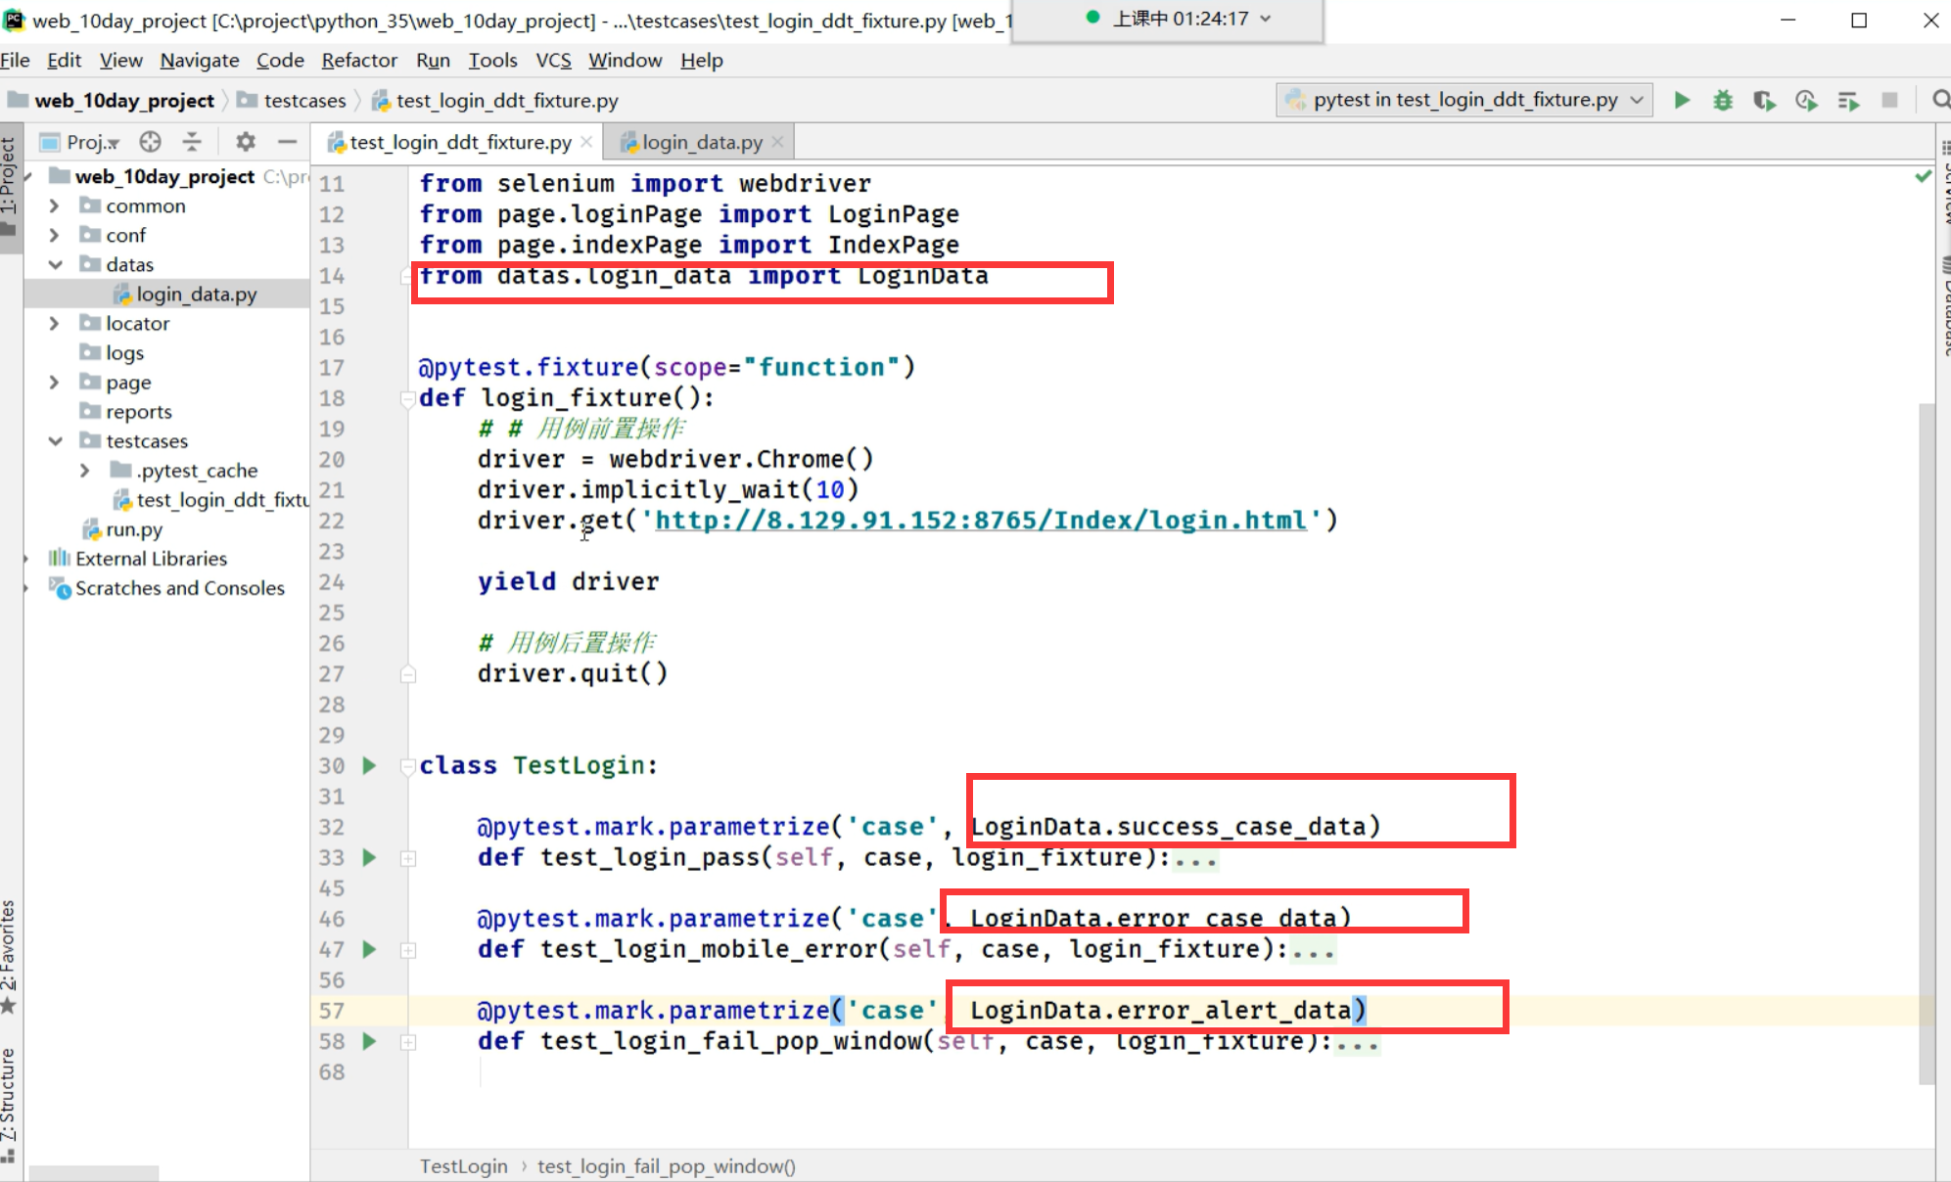
Task: Hide Project panel with minus icon
Action: (x=287, y=142)
